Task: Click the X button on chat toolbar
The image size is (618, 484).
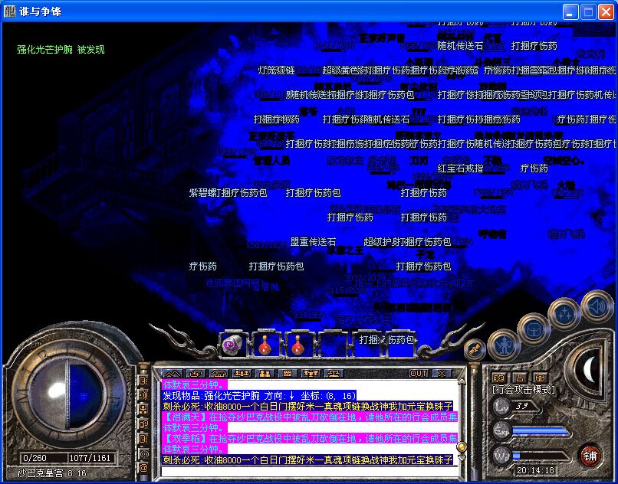Action: [441, 373]
